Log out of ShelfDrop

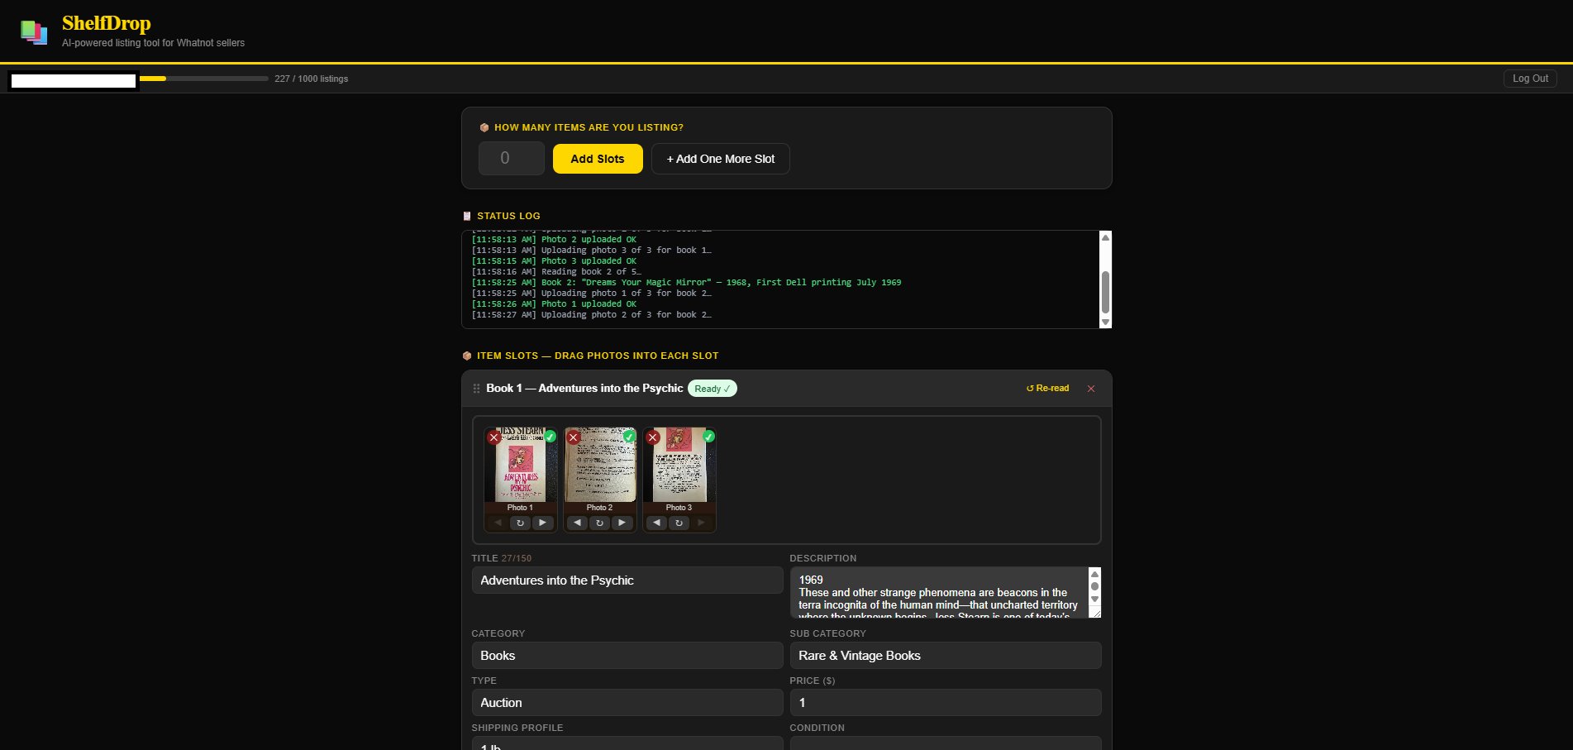1530,79
